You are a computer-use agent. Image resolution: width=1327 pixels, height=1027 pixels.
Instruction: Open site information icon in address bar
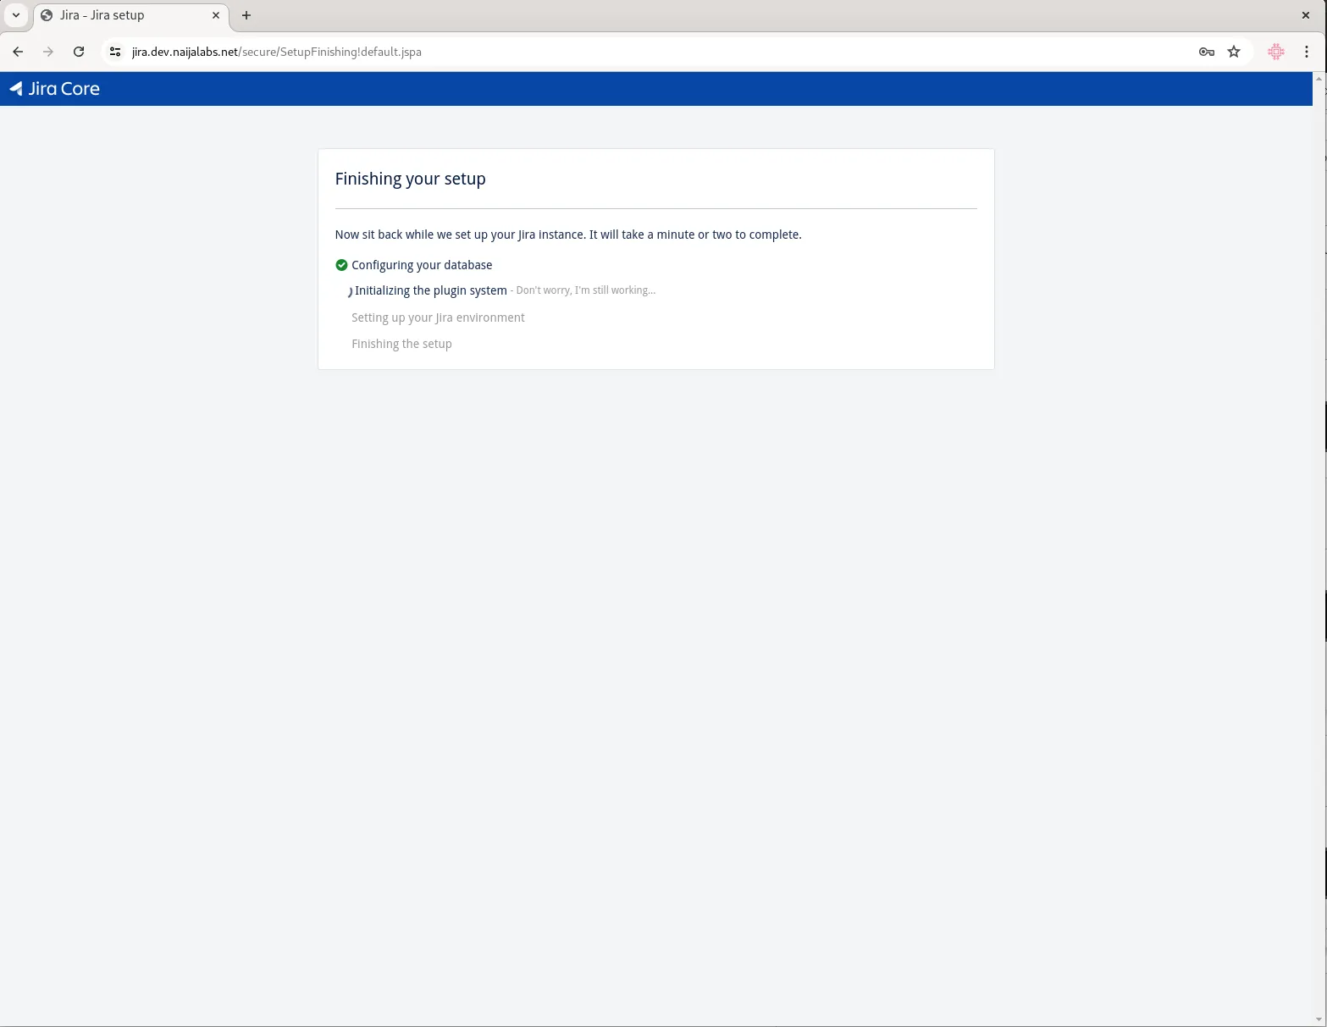[116, 52]
